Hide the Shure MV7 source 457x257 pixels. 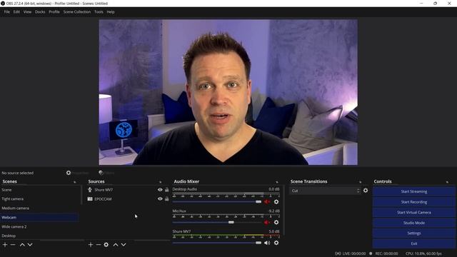[160, 190]
